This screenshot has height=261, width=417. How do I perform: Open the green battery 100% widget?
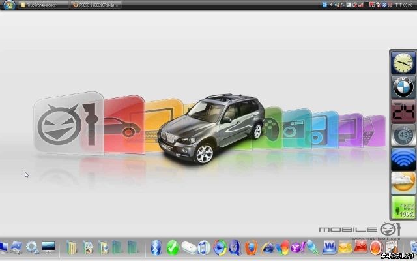tap(403, 207)
